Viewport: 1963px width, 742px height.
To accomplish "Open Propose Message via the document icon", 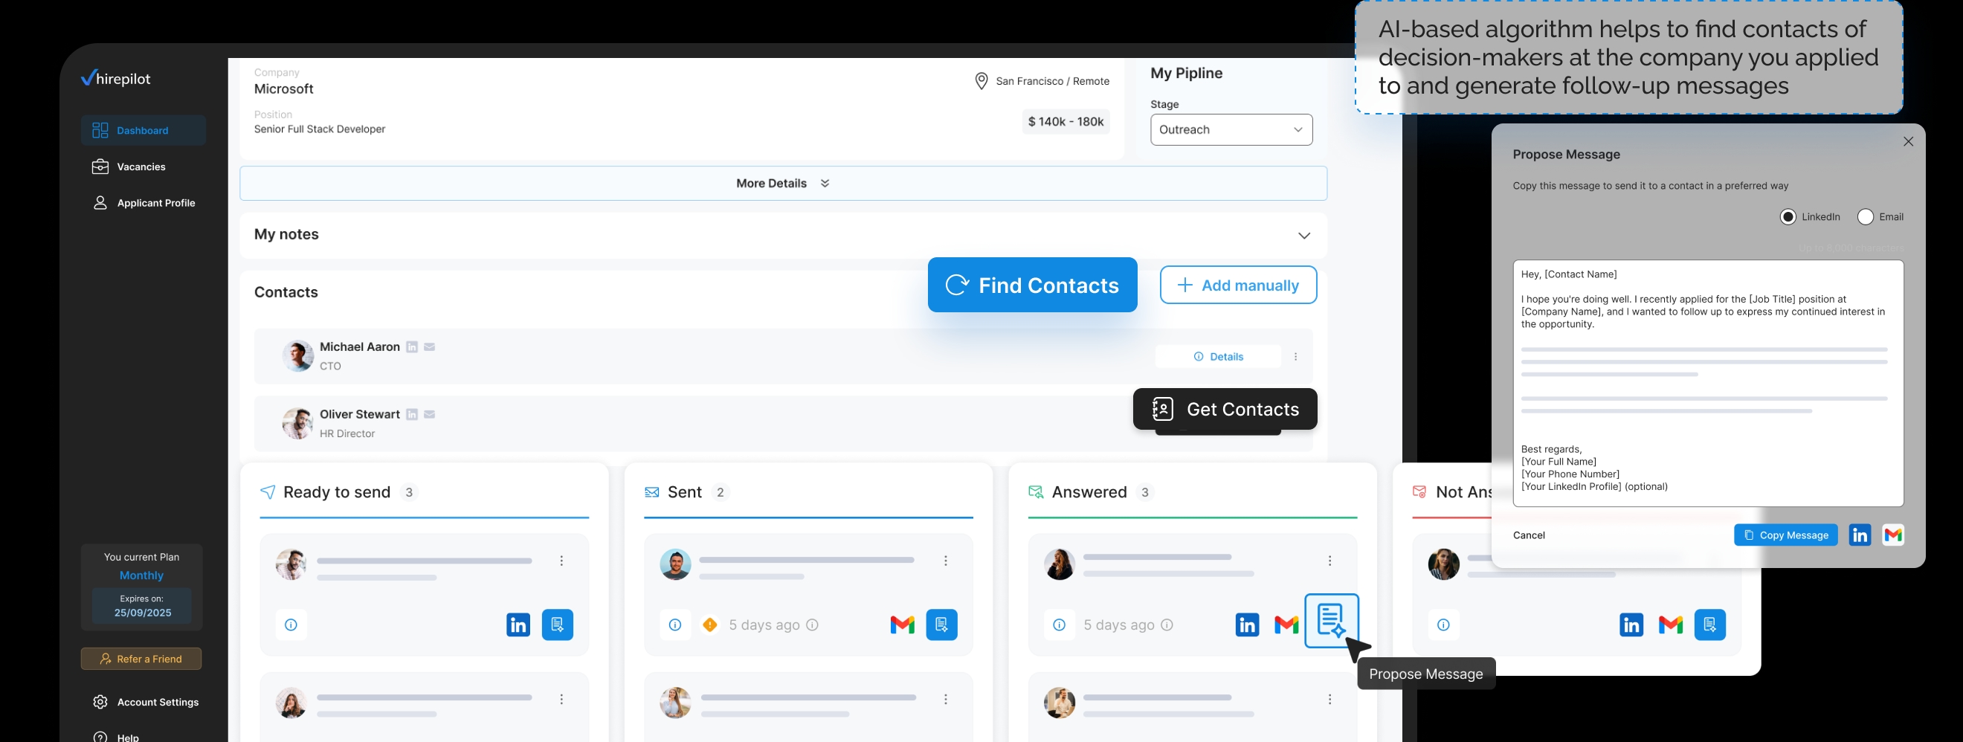I will coord(1330,622).
